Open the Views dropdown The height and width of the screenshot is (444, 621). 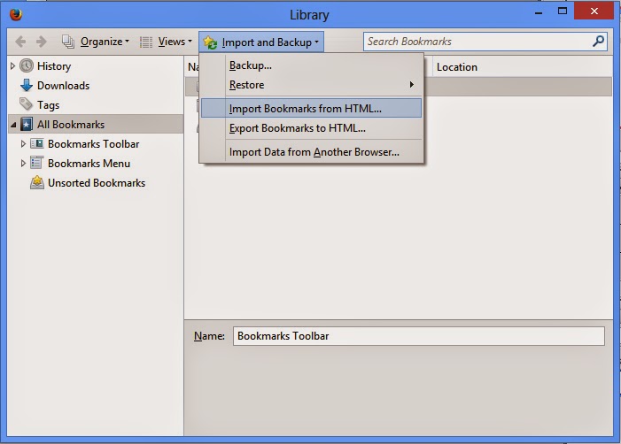[175, 42]
